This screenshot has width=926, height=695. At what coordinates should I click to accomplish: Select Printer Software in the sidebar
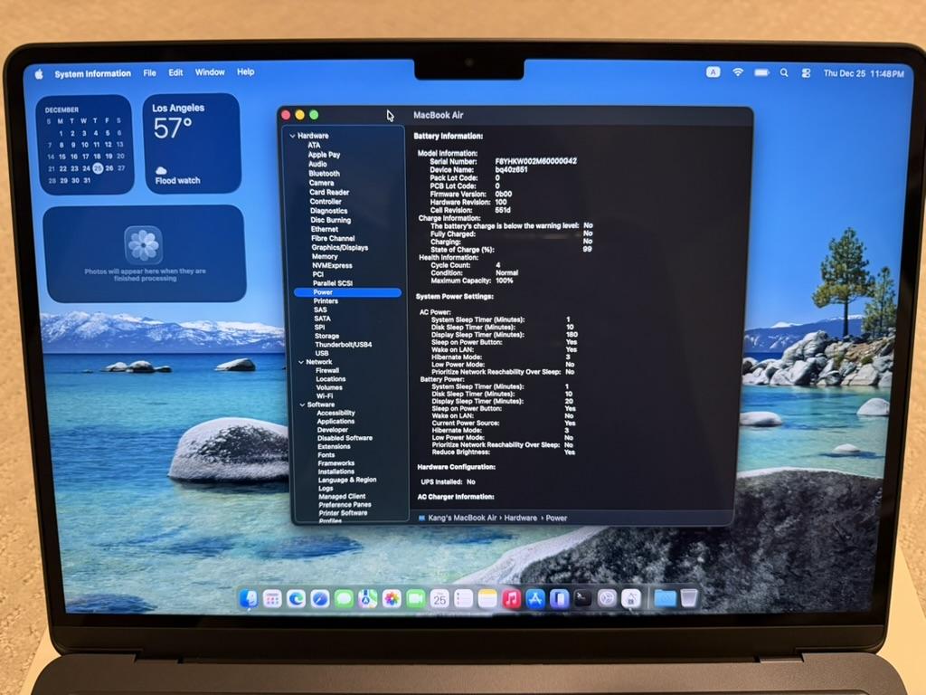click(x=343, y=513)
